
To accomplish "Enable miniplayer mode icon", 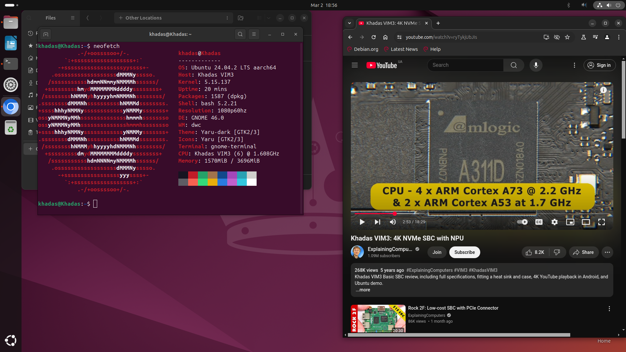I will [570, 222].
